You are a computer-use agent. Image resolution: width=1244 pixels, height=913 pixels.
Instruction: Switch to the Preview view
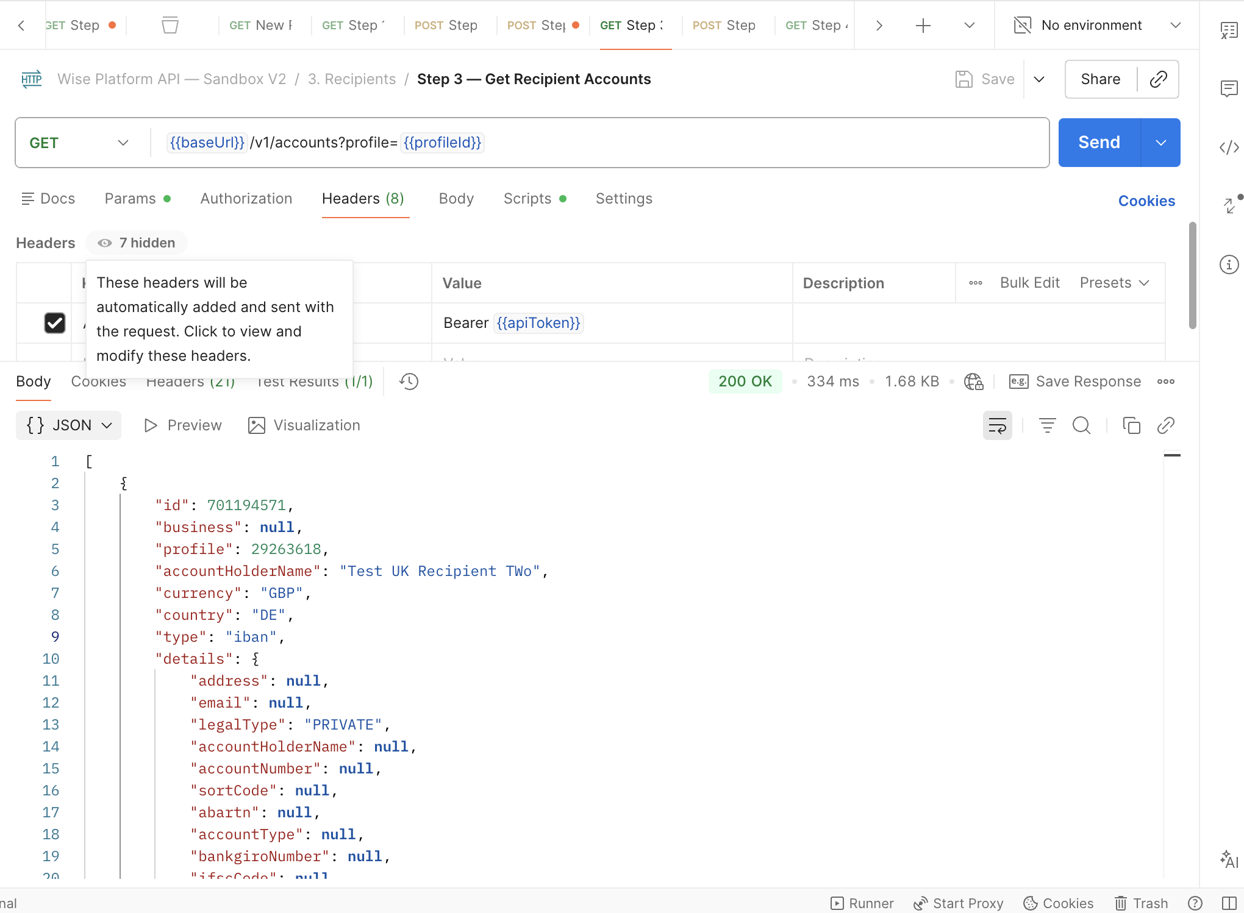pos(183,425)
